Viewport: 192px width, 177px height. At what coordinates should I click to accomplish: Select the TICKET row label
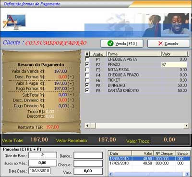tap(114, 80)
